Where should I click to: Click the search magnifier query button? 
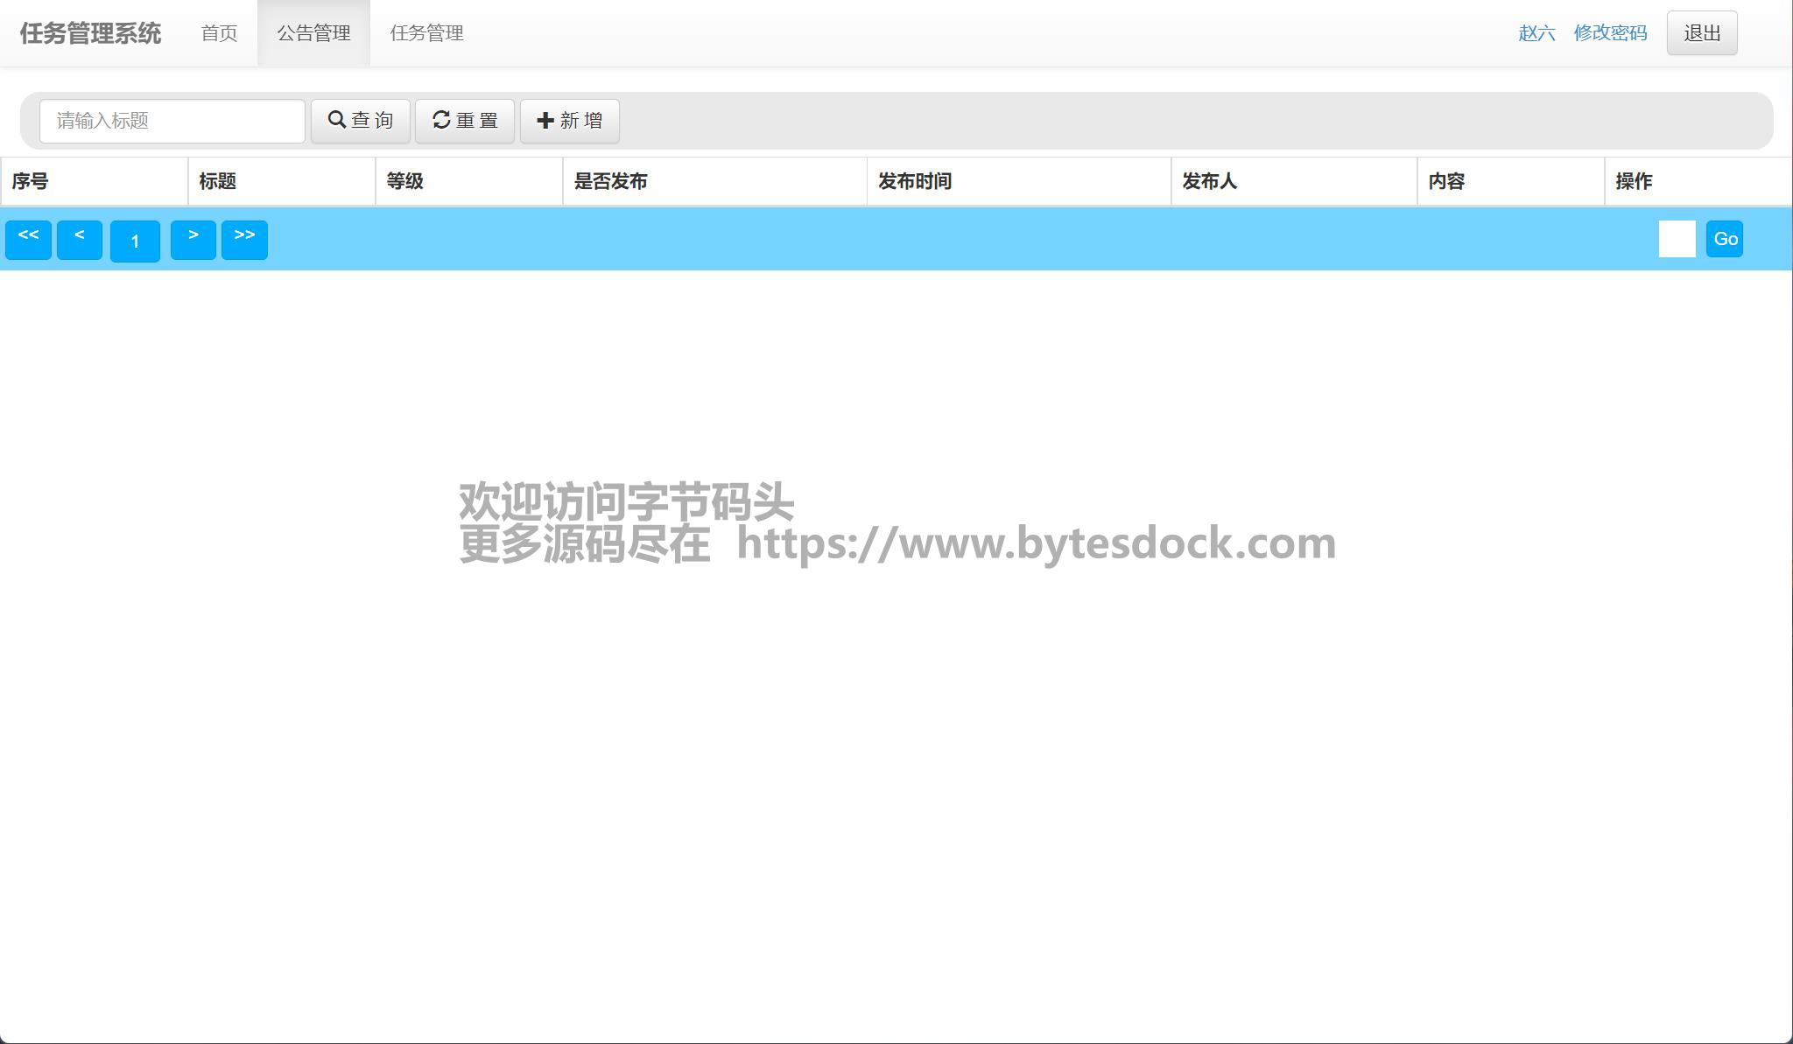point(360,121)
